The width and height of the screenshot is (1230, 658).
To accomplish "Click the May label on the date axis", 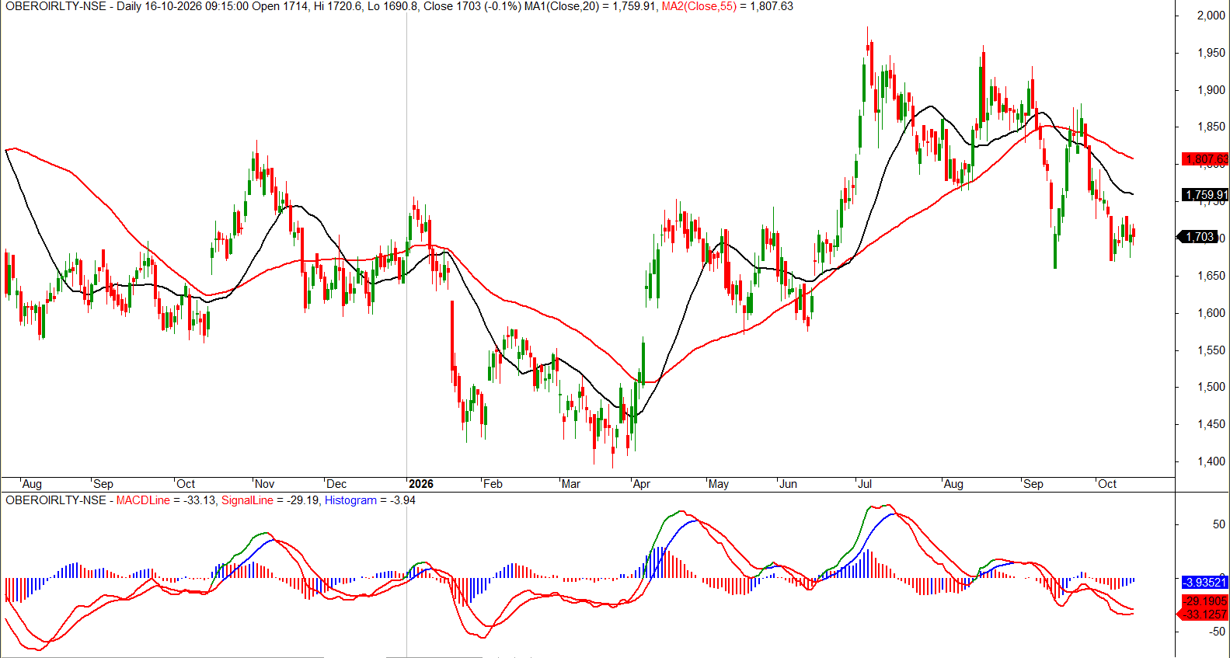I will pos(719,484).
